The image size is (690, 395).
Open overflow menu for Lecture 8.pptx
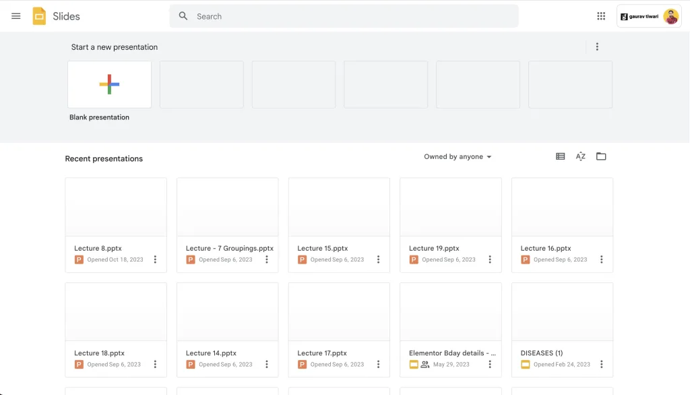tap(155, 259)
